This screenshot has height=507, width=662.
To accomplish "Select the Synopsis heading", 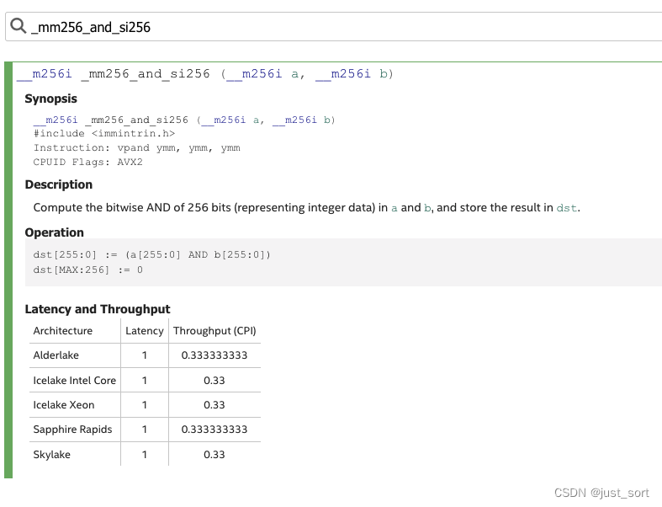I will pyautogui.click(x=50, y=99).
